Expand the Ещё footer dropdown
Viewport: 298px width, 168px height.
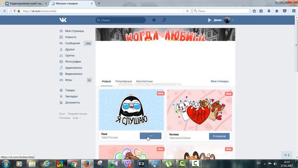(76, 118)
